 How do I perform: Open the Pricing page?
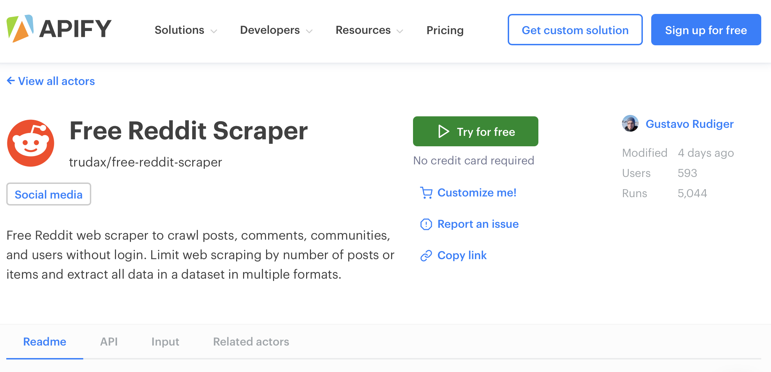[445, 30]
